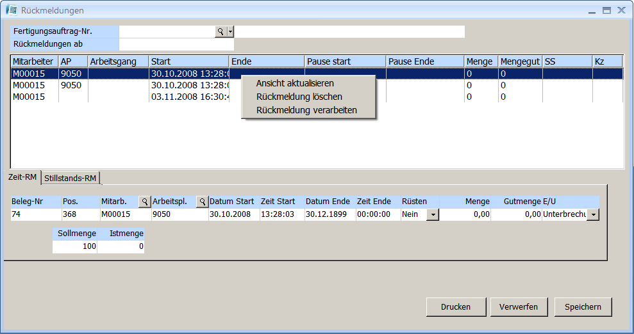Click the Verwerfen button
Screen dimensions: 634x334
(519, 306)
